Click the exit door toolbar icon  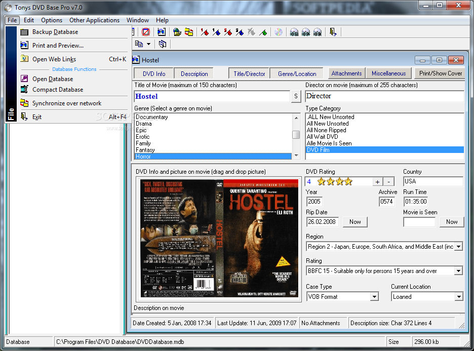[333, 32]
